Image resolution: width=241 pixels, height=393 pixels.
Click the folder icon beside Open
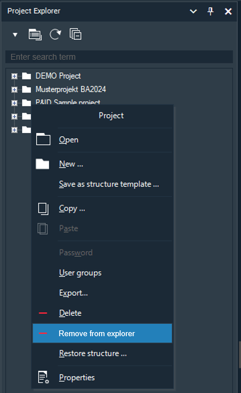pyautogui.click(x=43, y=139)
